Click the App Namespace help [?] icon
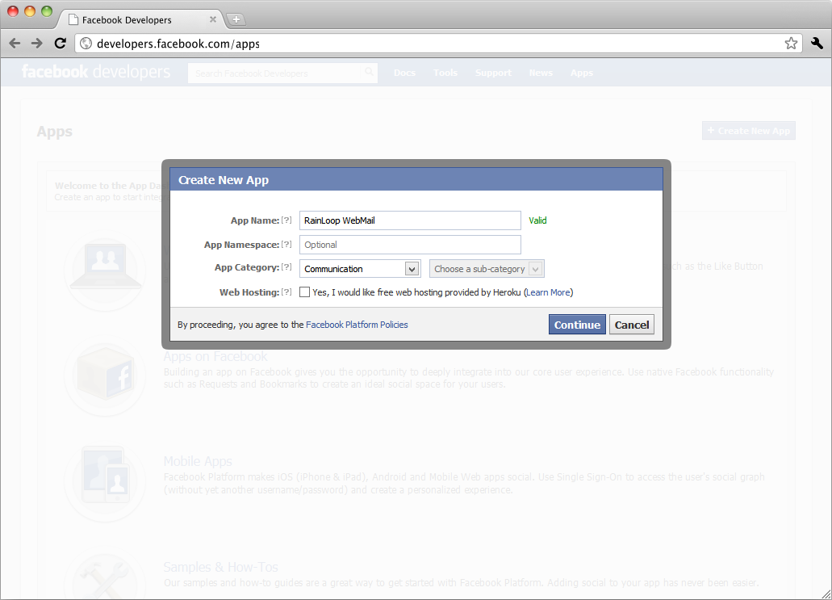832x600 pixels. (x=286, y=245)
